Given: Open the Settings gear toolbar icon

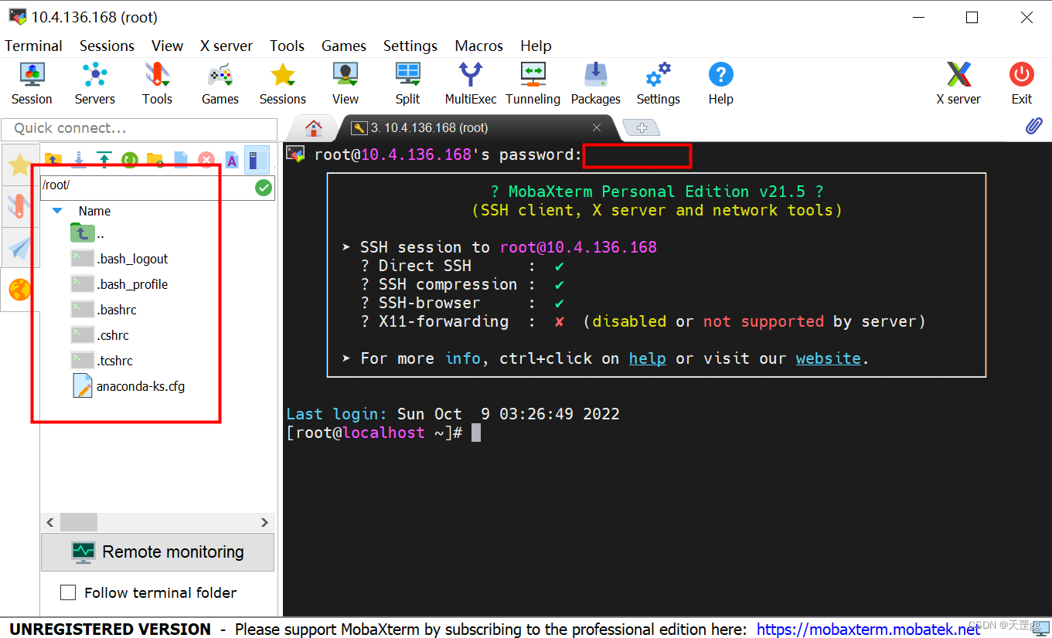Looking at the screenshot, I should [659, 83].
